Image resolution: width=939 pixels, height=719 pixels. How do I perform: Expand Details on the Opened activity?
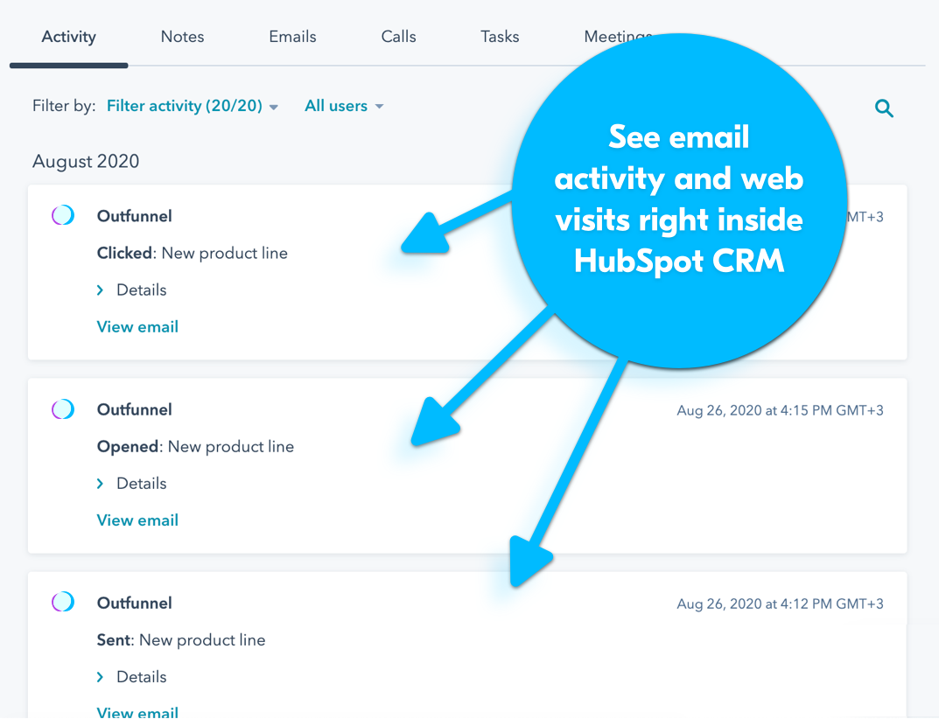click(132, 483)
